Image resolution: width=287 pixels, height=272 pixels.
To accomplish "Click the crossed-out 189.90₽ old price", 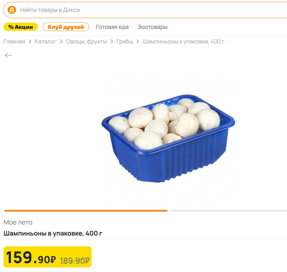I will [75, 261].
